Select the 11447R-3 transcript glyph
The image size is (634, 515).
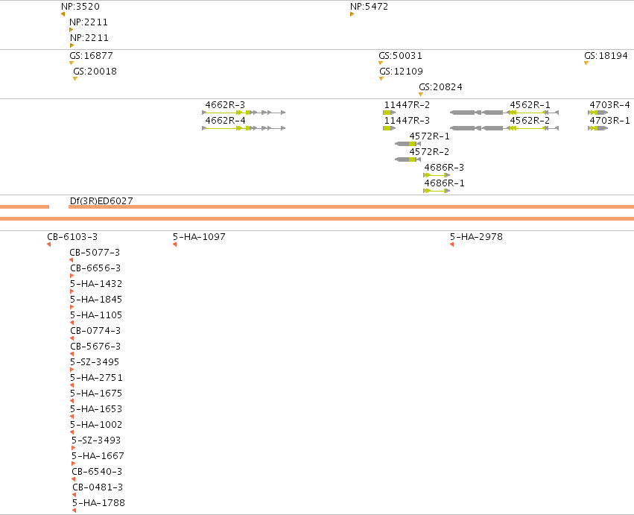(389, 128)
